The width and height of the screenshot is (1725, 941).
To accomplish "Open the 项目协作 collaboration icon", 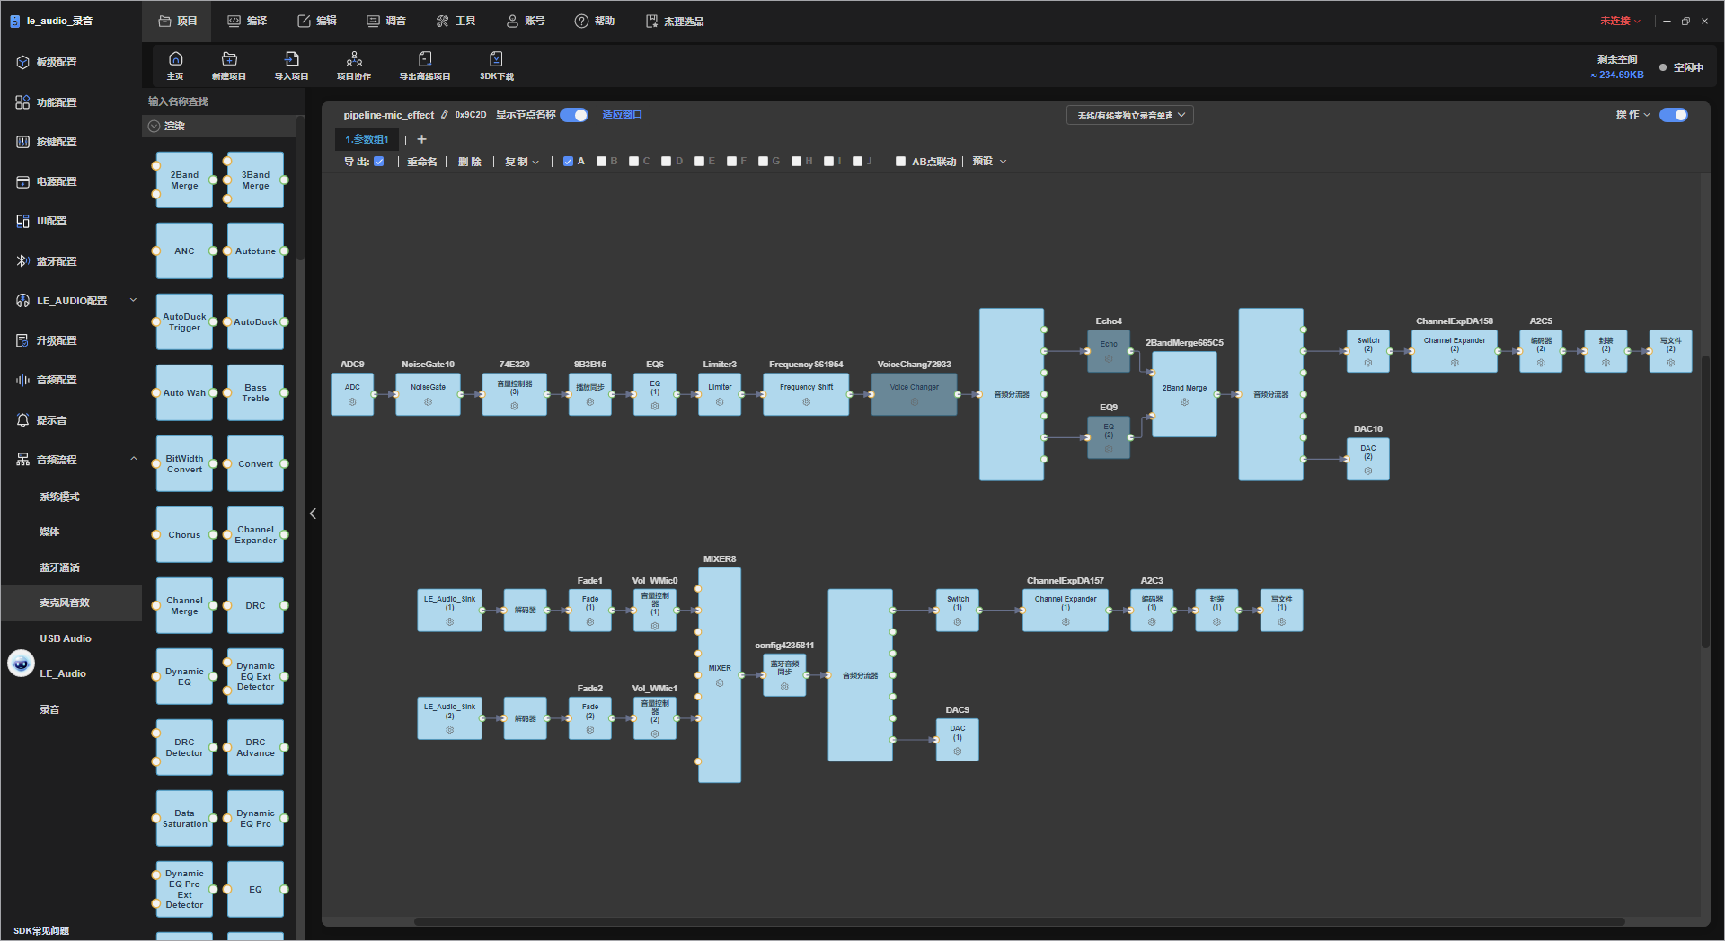I will [354, 59].
